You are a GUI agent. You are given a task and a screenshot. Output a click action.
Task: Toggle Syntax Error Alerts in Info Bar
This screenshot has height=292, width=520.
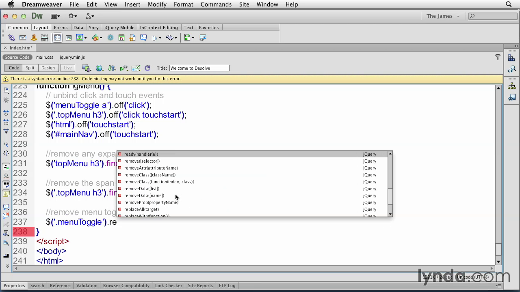[6, 193]
